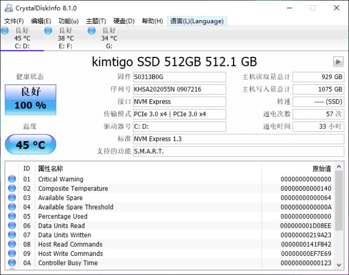Click status orb for Data Units Read row
The image size is (349, 275).
tap(12, 226)
